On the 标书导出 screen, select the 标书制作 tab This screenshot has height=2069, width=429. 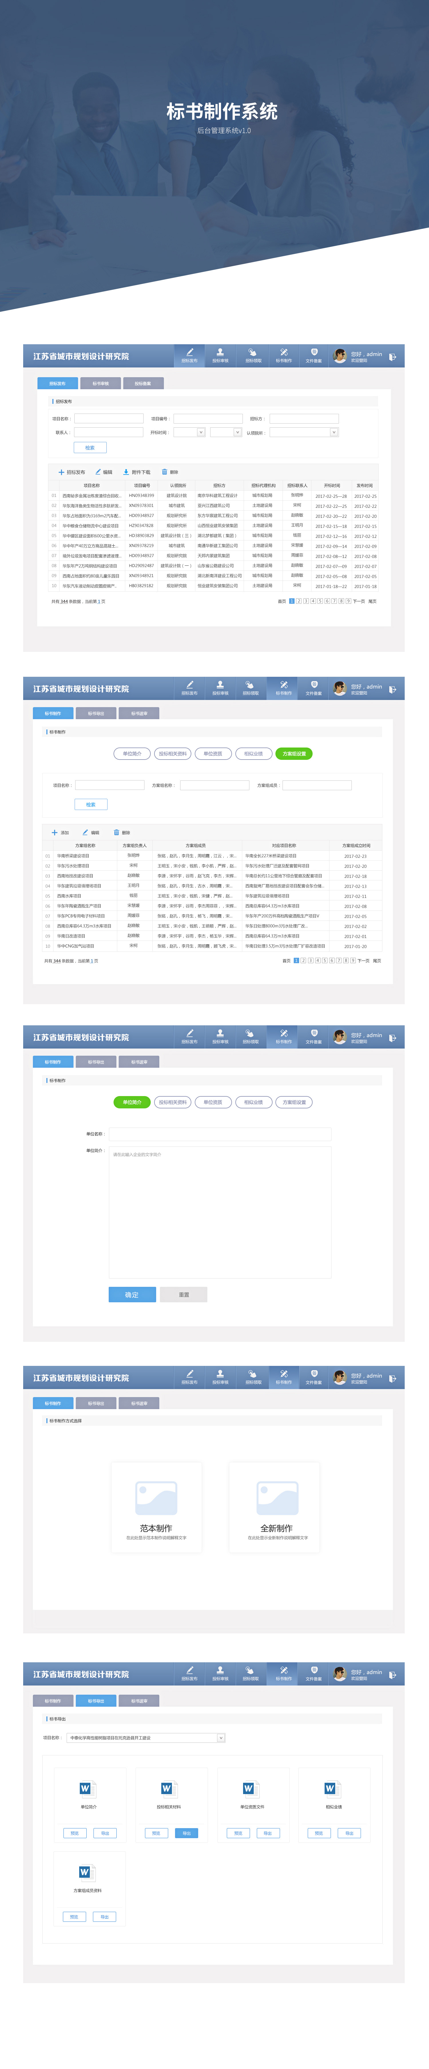(x=53, y=1700)
